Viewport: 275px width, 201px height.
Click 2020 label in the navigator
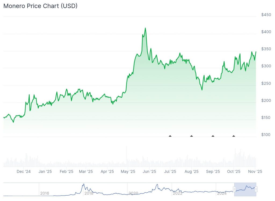click(x=133, y=193)
